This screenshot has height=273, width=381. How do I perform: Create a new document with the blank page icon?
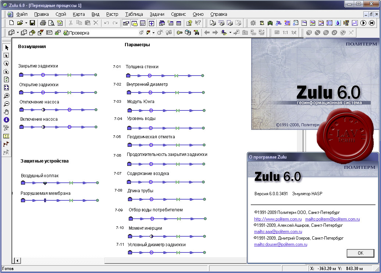[x=11, y=23]
